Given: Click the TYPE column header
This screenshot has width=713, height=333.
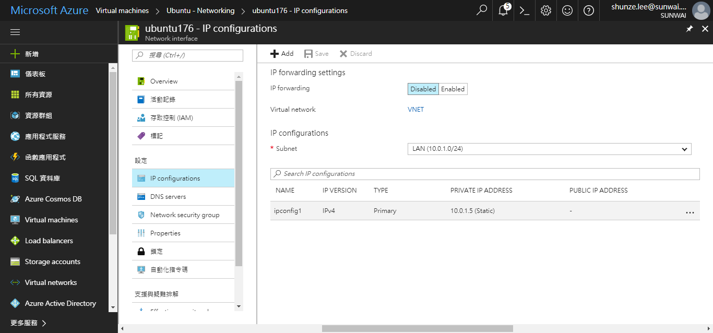Looking at the screenshot, I should [x=381, y=191].
